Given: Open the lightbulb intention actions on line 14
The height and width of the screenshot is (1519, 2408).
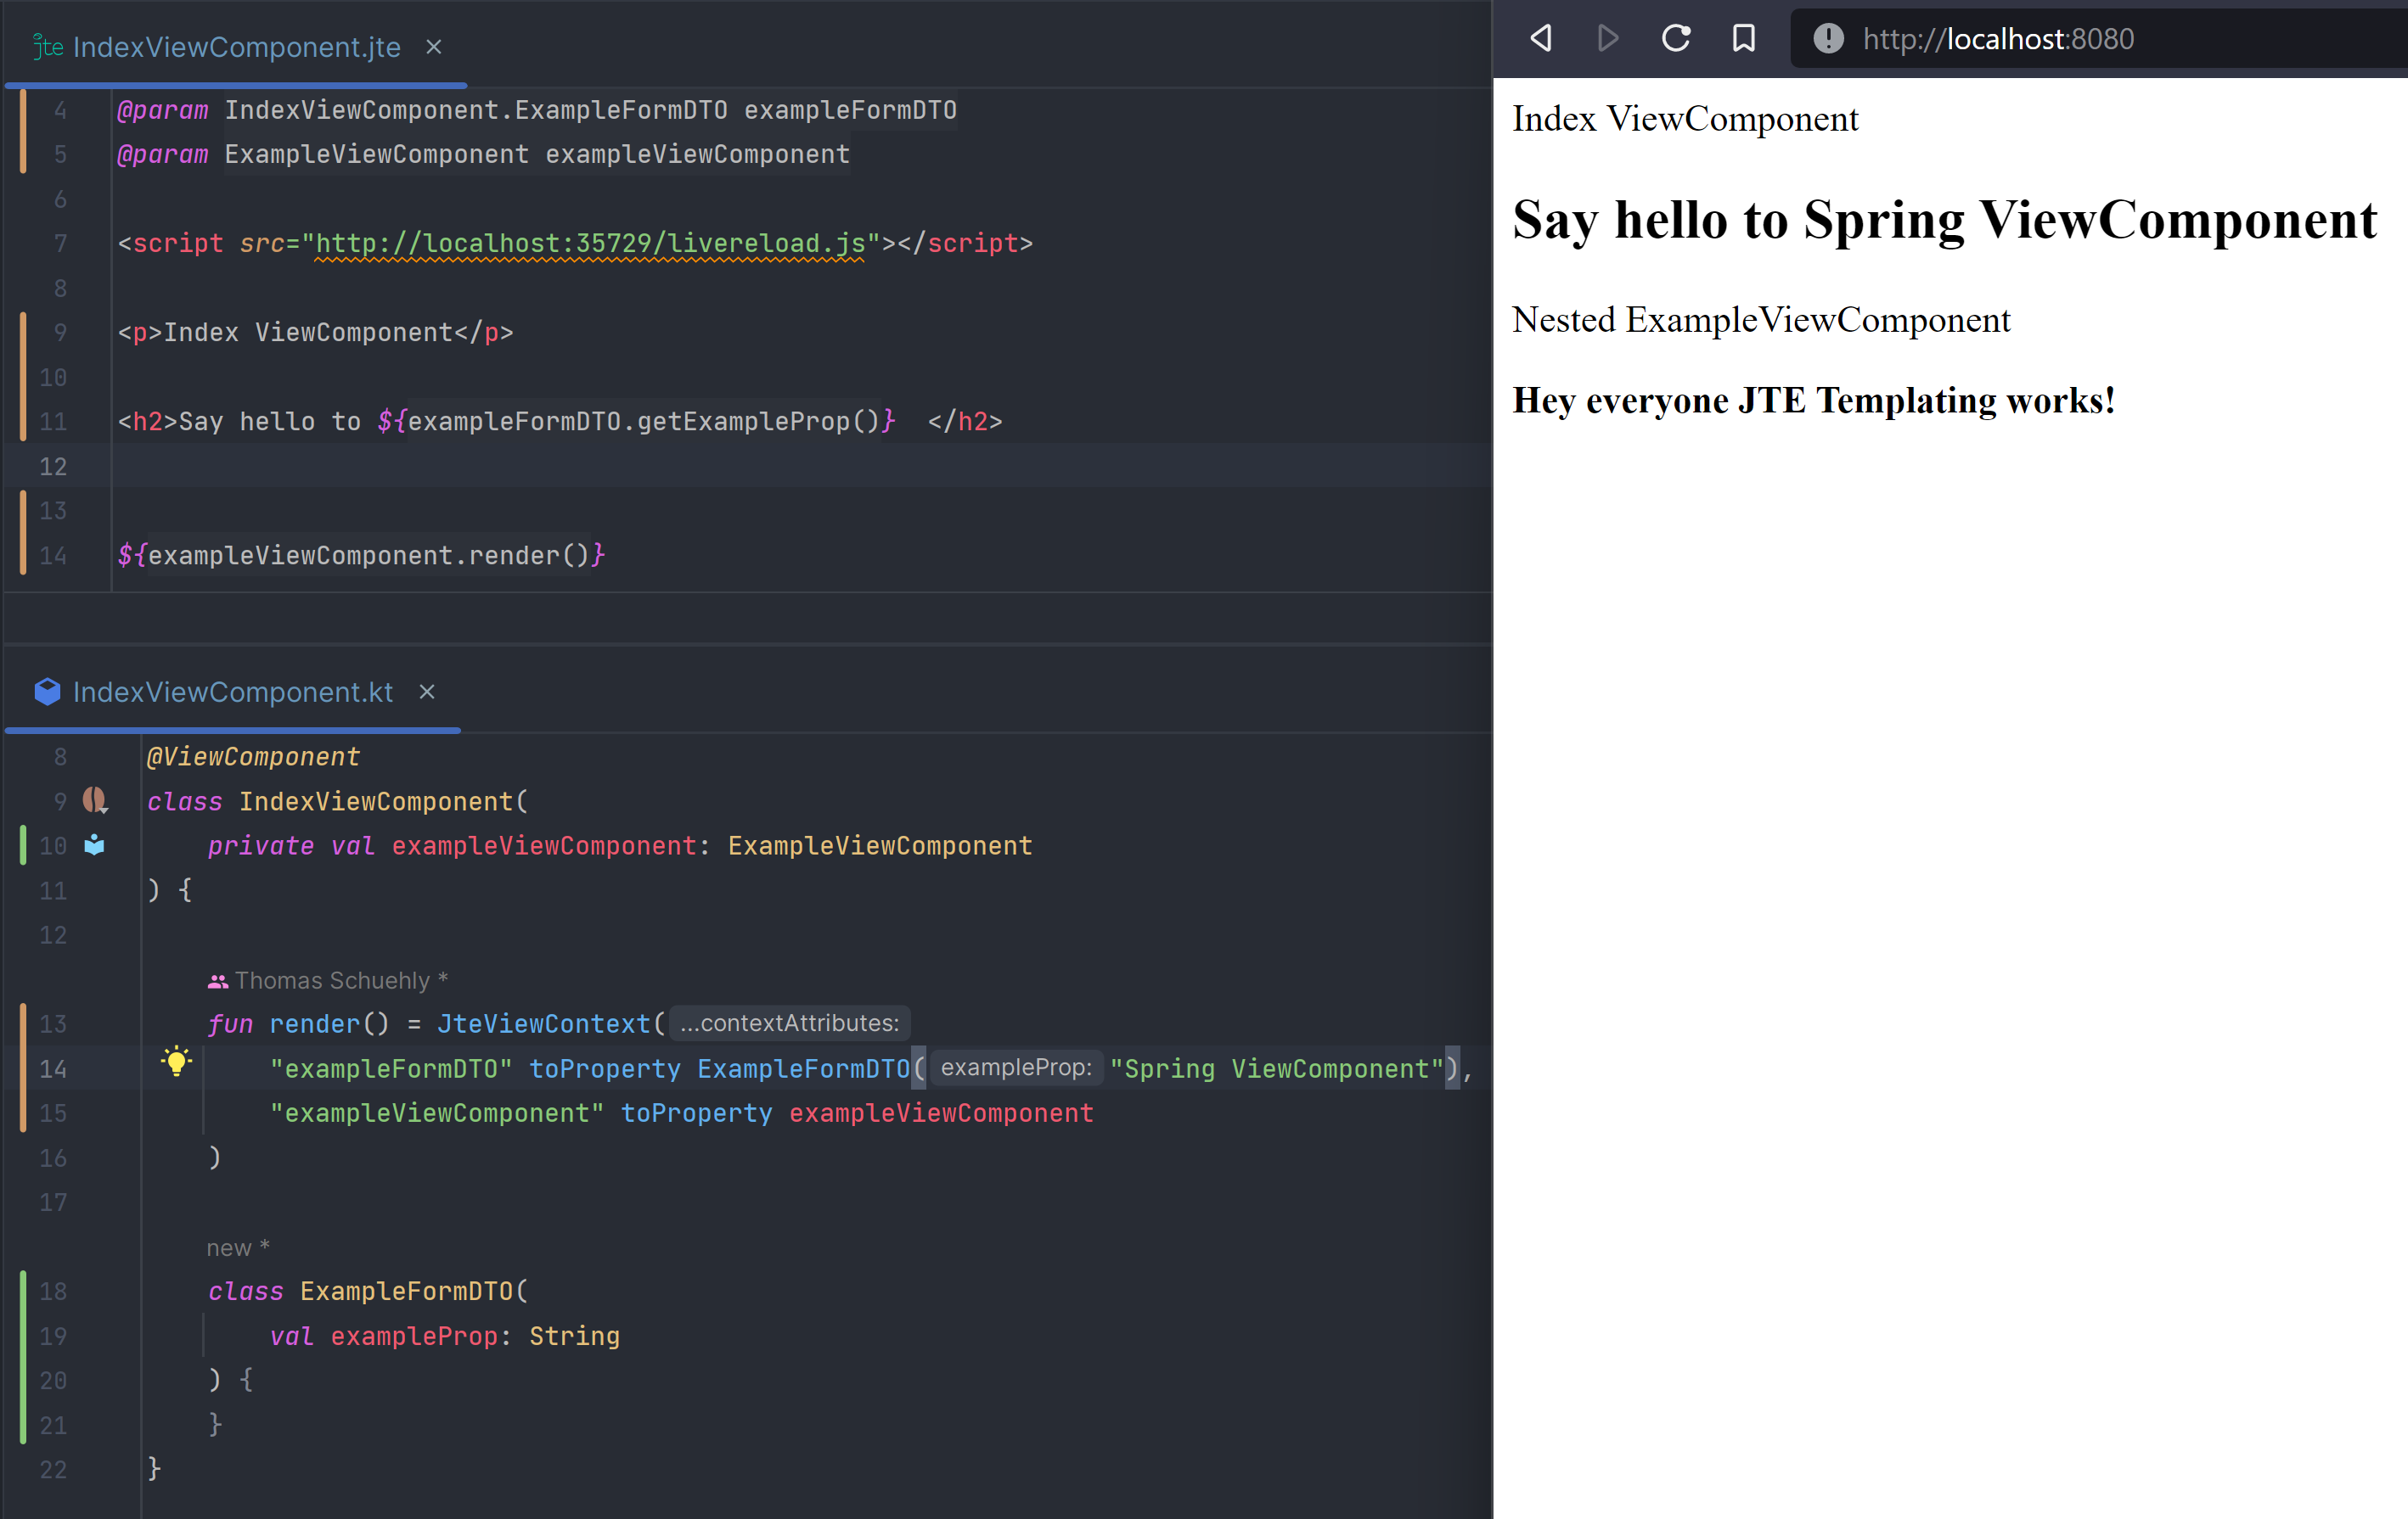Looking at the screenshot, I should click(x=177, y=1062).
